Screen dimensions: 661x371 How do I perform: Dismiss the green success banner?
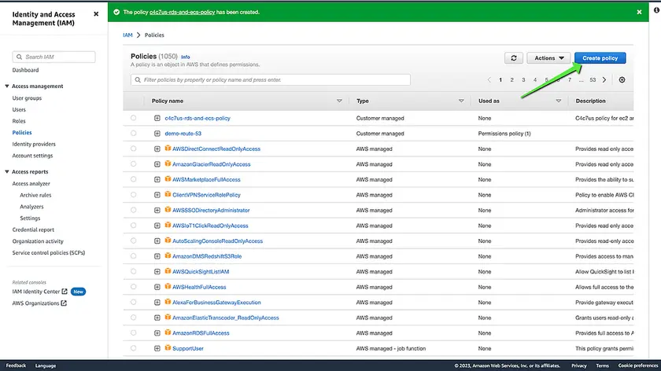coord(639,13)
